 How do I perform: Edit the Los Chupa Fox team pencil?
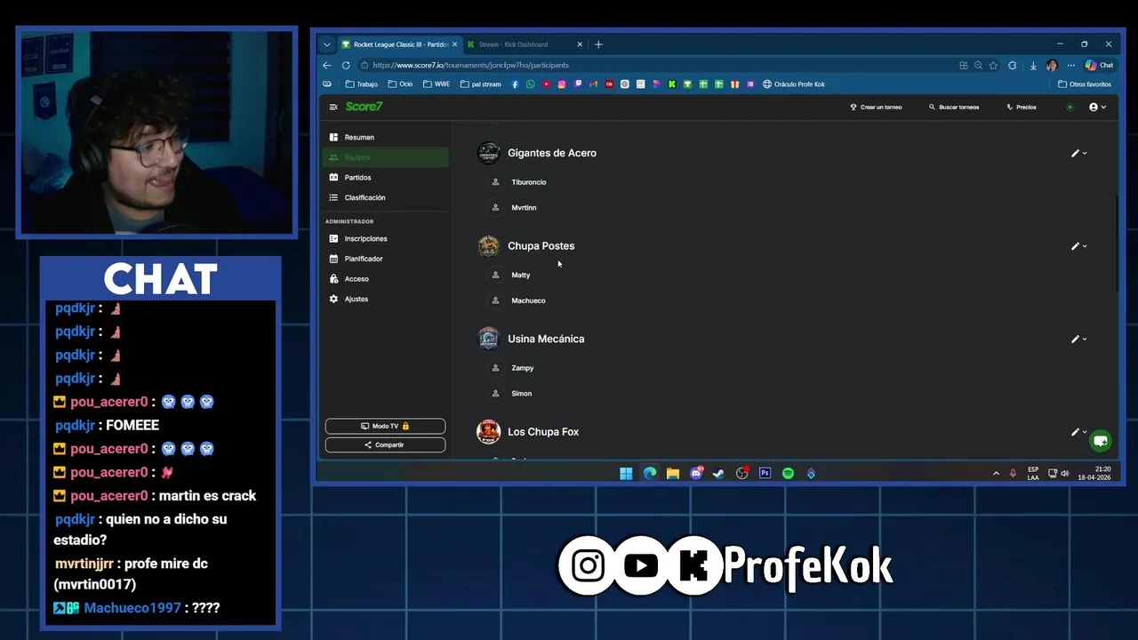pos(1075,432)
